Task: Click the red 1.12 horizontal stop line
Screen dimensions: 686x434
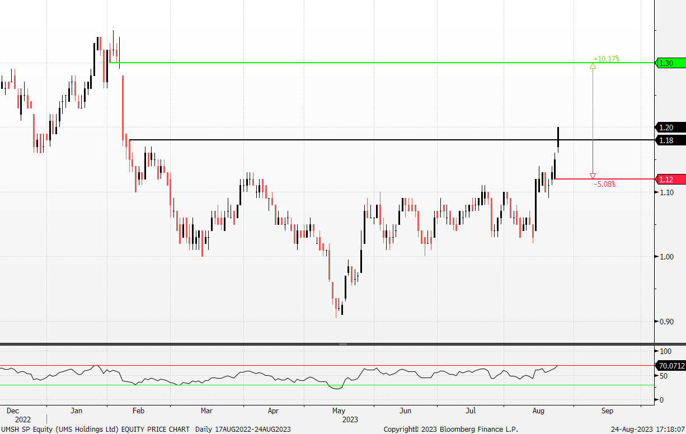Action: pos(604,179)
